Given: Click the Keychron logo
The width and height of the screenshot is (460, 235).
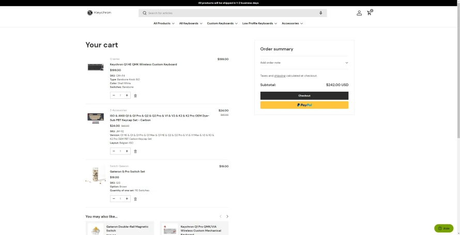Looking at the screenshot, I should click(x=99, y=12).
